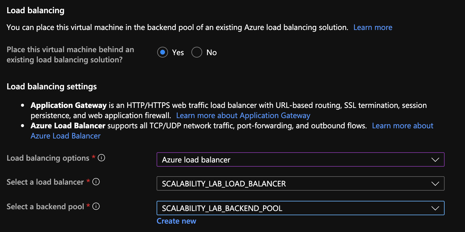Screen dimensions: 465x232
Task: Click the Load balancing heading
Action: 35,10
